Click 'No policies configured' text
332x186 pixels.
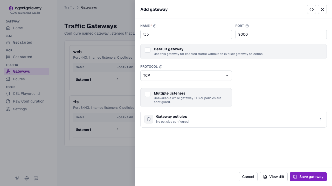(172, 122)
